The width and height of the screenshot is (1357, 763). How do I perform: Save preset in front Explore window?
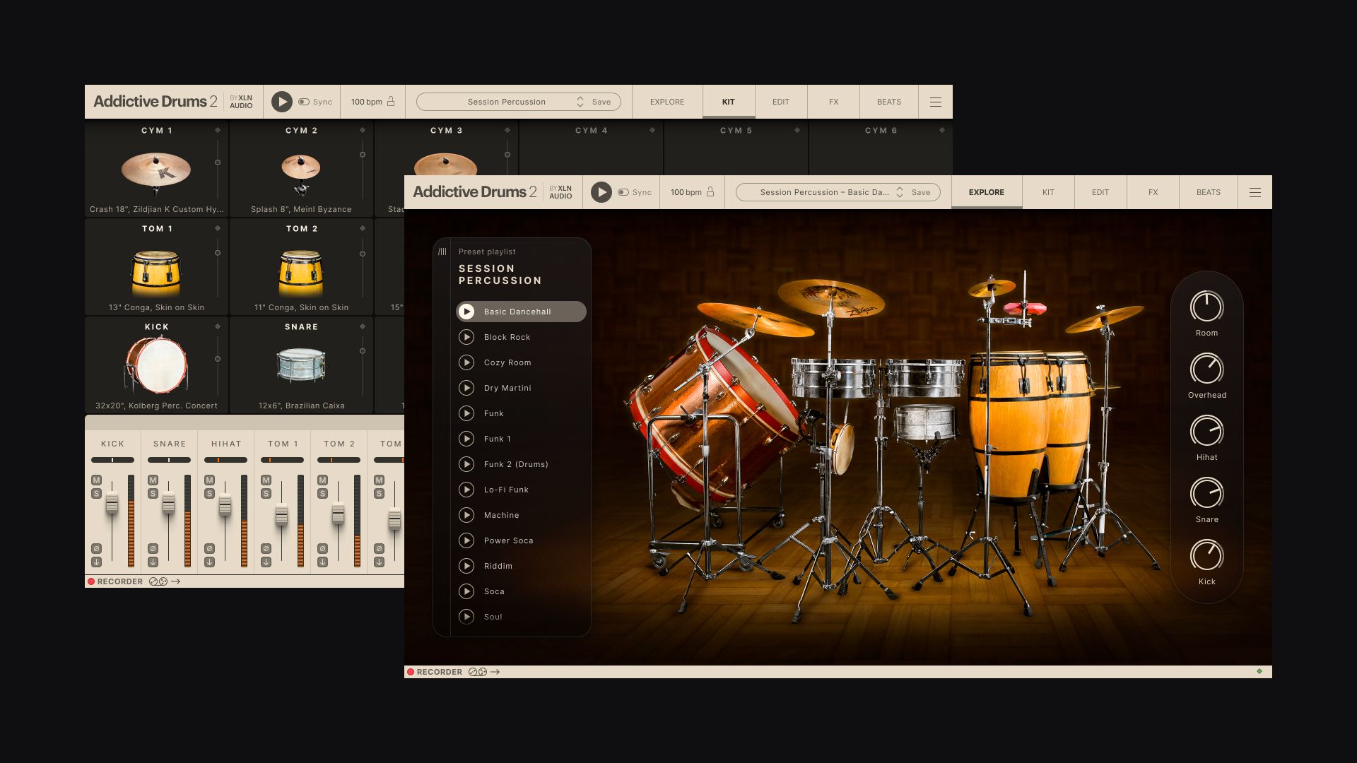[921, 192]
